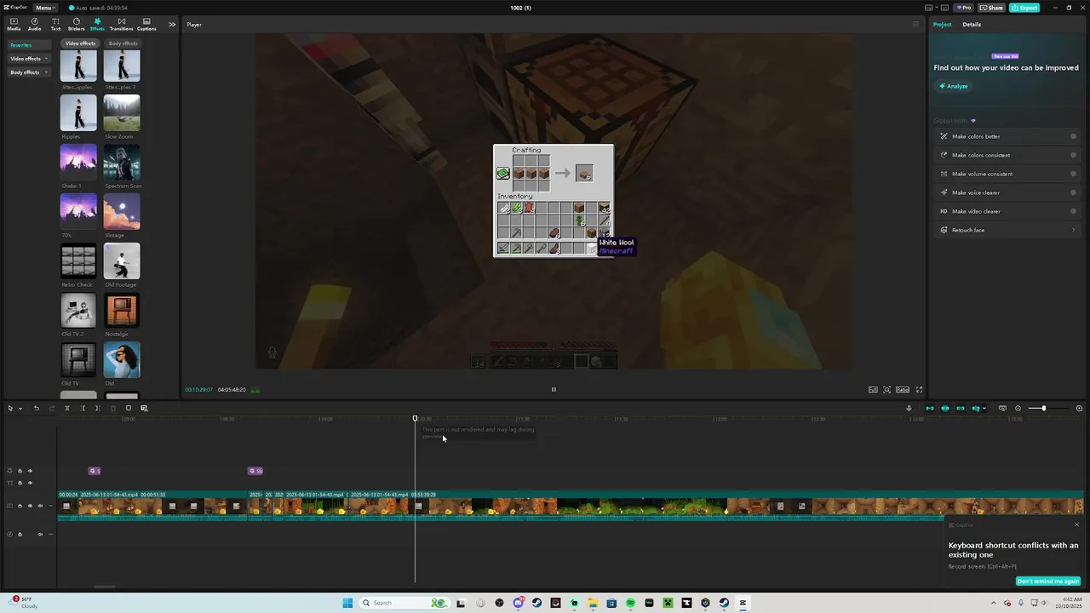Toggle linkage on timeline

pyautogui.click(x=961, y=408)
